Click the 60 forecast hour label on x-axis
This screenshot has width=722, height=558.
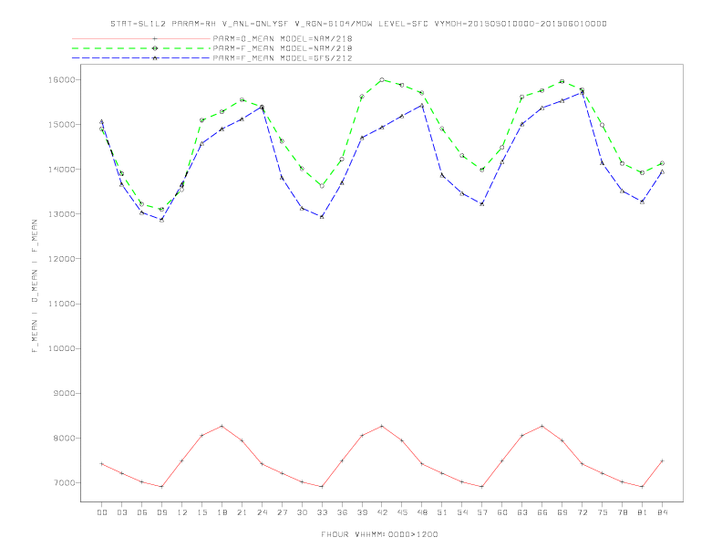pyautogui.click(x=502, y=512)
